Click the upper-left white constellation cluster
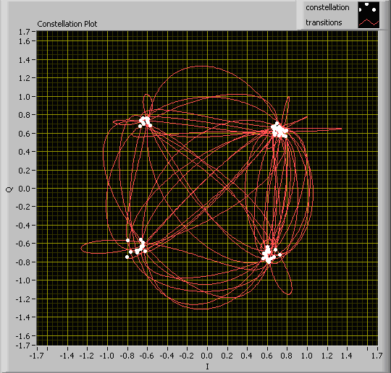This screenshot has height=373, width=391. (145, 121)
